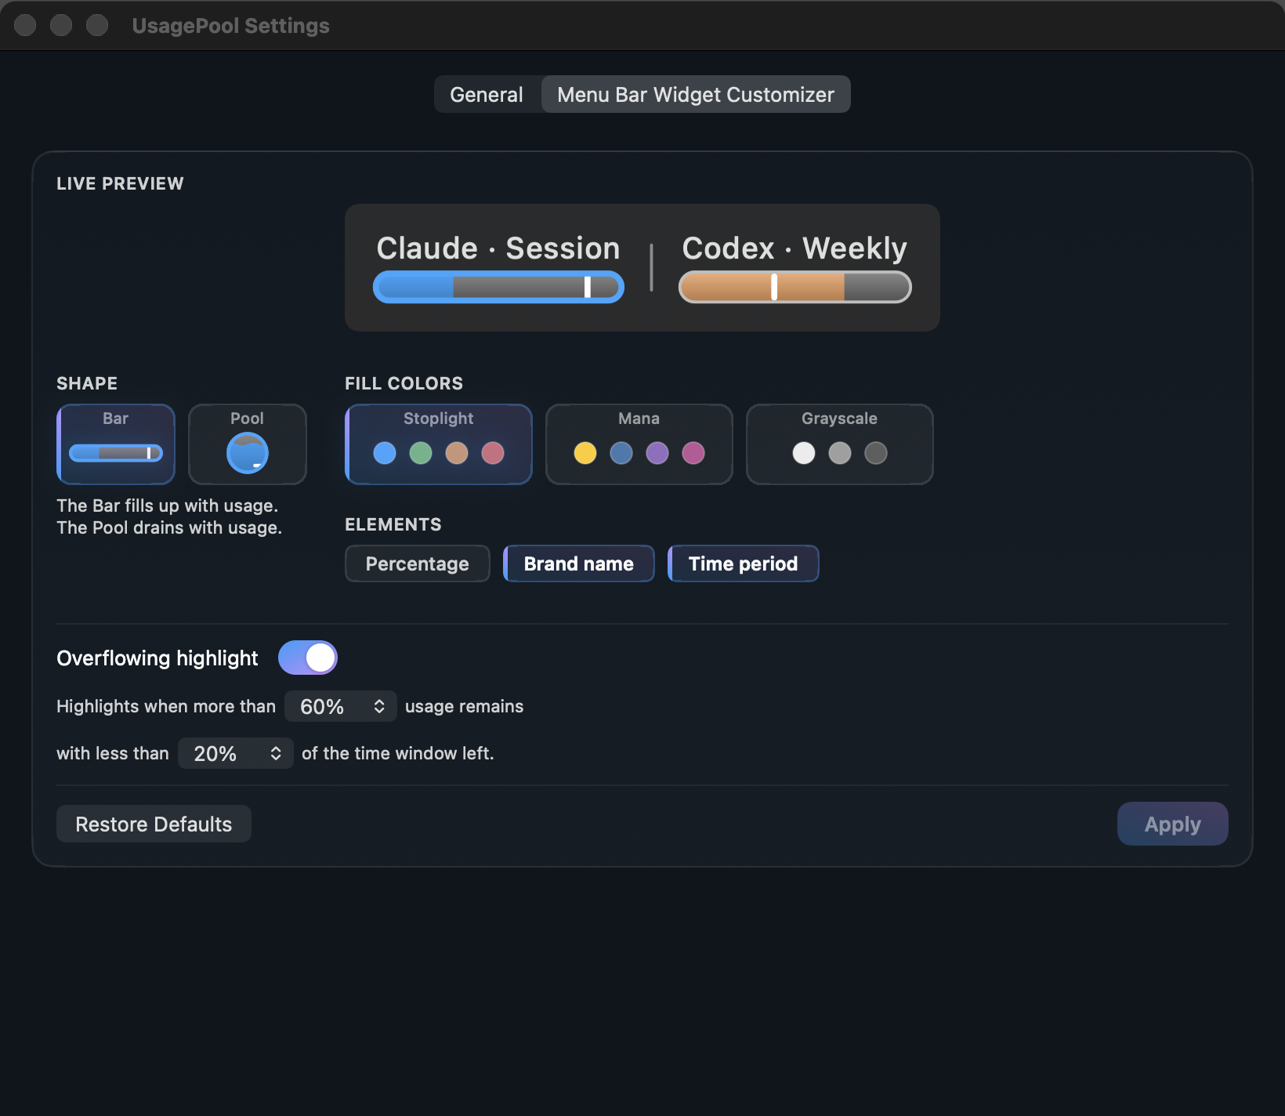This screenshot has height=1116, width=1285.
Task: Click the red Stoplight color dot
Action: pos(493,453)
